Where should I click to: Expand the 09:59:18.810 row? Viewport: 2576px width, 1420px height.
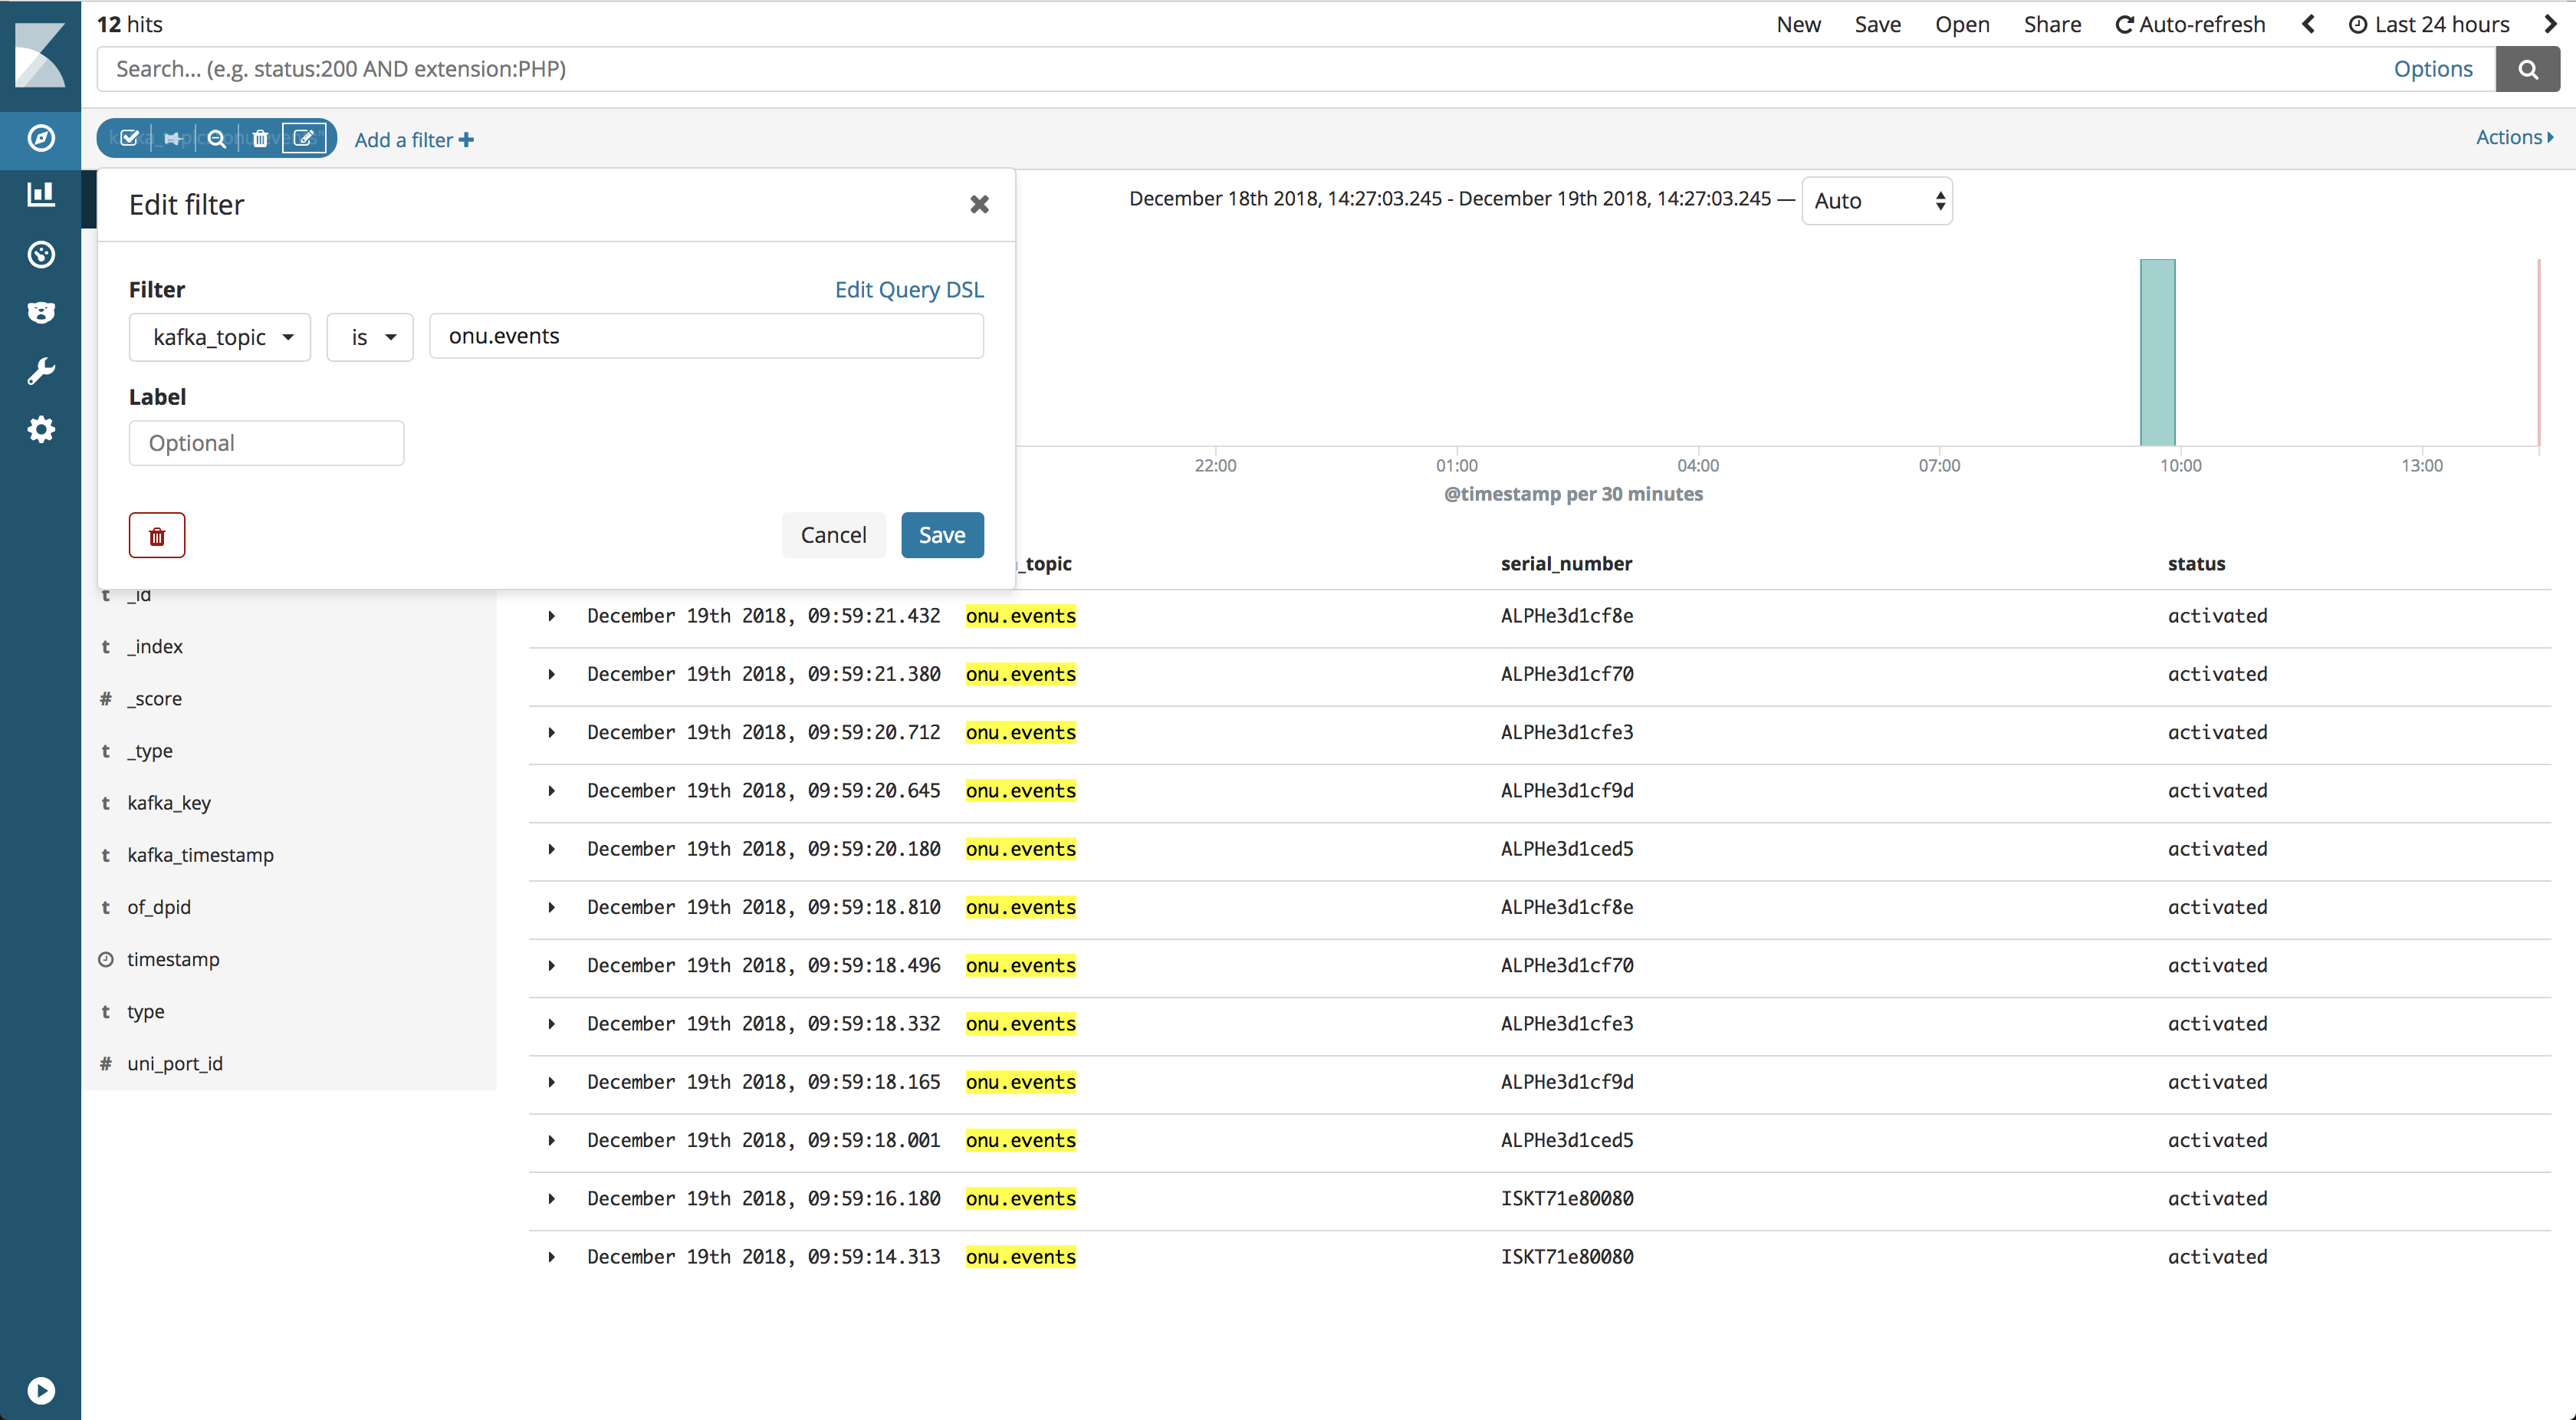pyautogui.click(x=552, y=907)
